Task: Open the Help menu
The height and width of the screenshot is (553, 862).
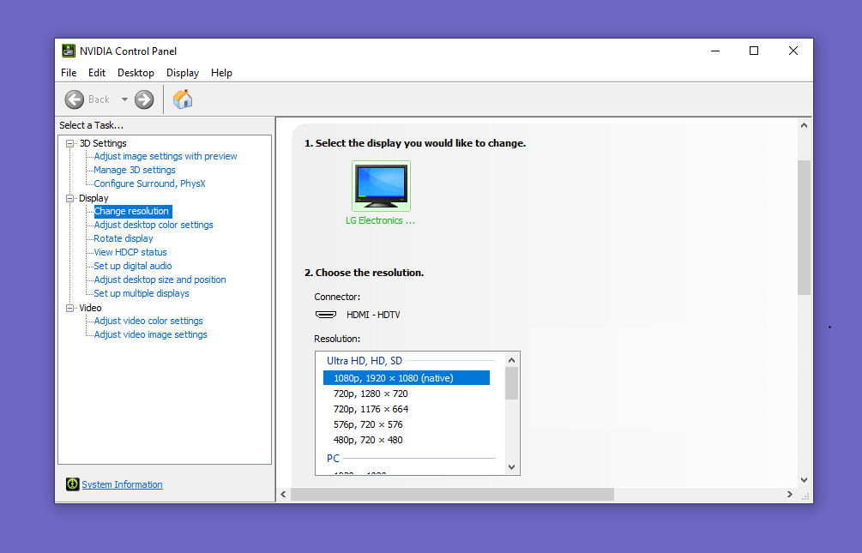Action: (221, 73)
